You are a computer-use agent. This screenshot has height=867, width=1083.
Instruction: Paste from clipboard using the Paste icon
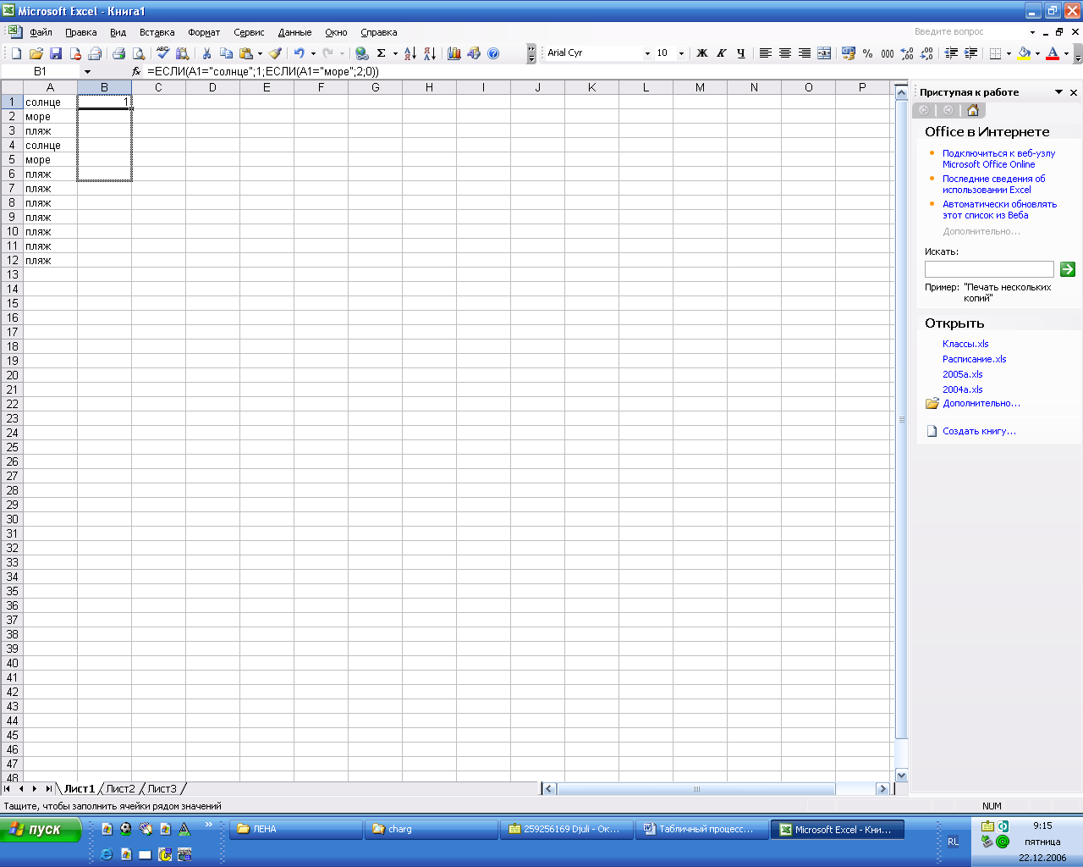click(x=245, y=53)
